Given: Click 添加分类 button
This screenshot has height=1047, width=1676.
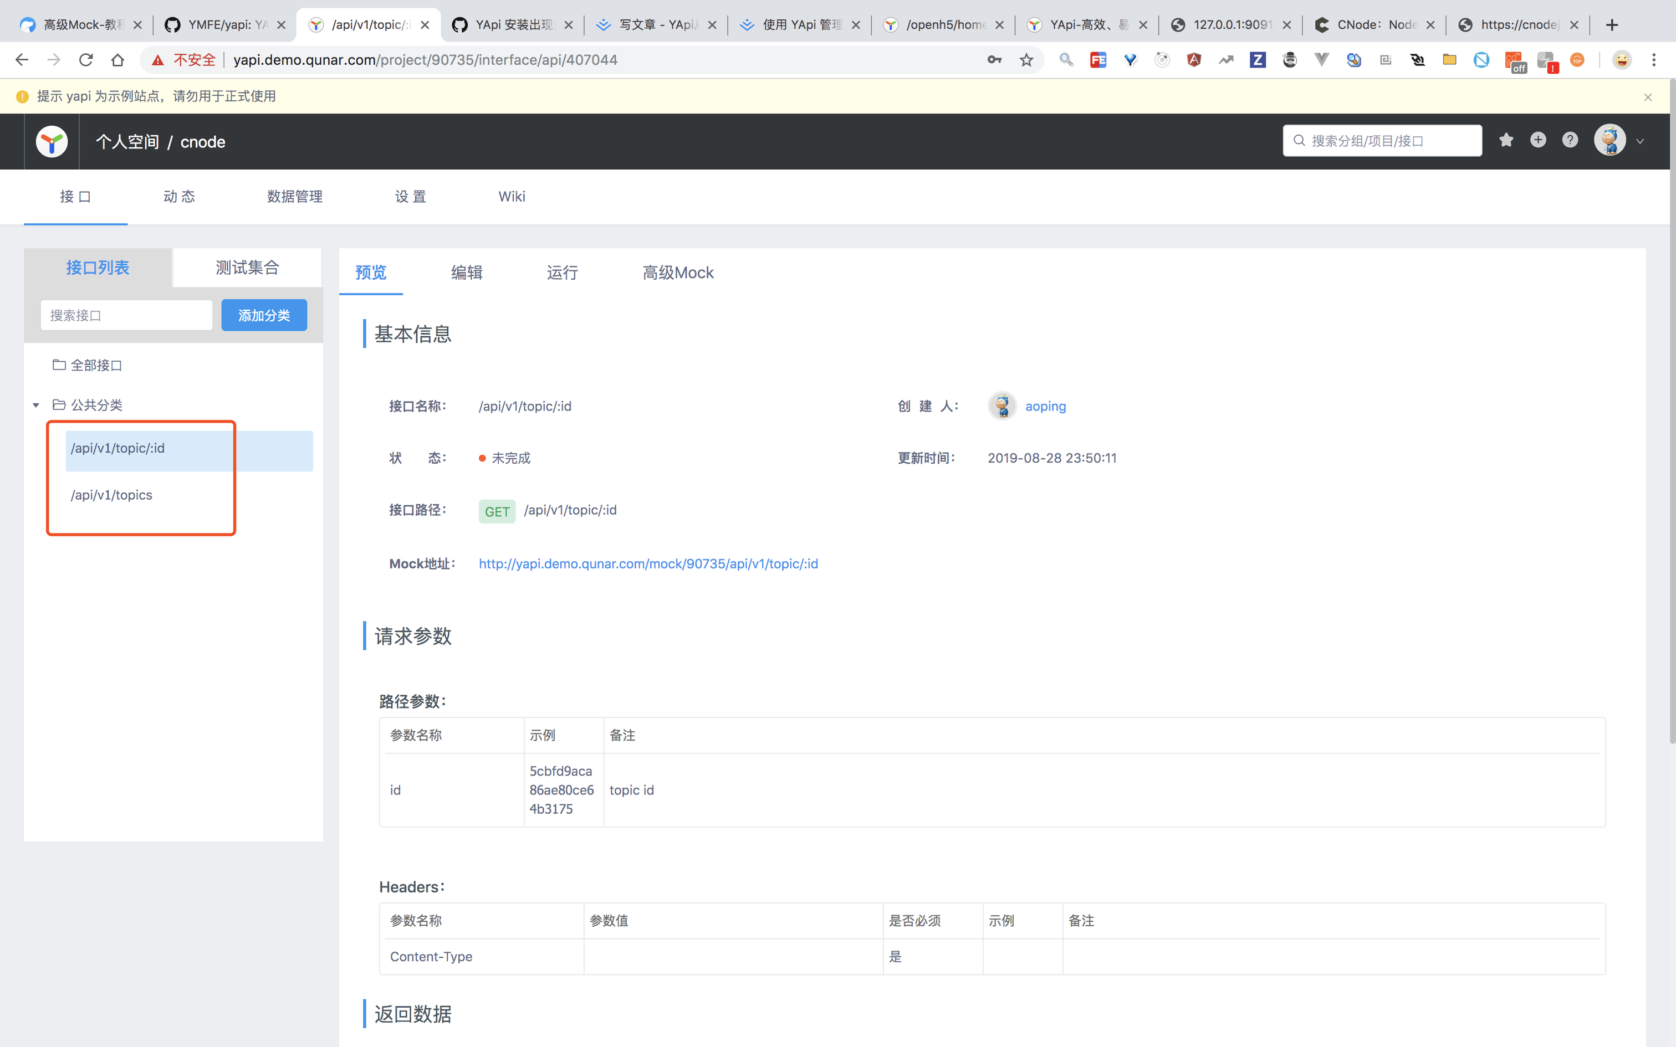Looking at the screenshot, I should [264, 316].
